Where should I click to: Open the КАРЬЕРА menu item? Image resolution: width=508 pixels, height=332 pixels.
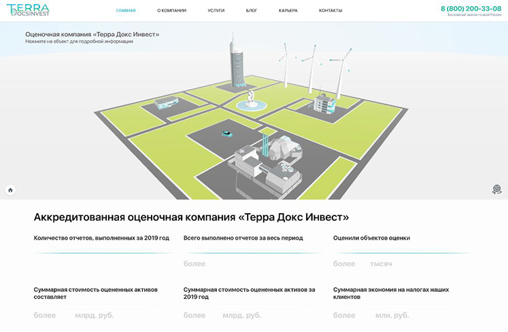pyautogui.click(x=288, y=10)
